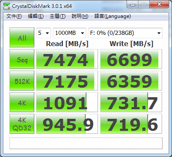Screen dimensions: 172x157
Task: Select the Seq read result 7474
Action: [x=67, y=59]
